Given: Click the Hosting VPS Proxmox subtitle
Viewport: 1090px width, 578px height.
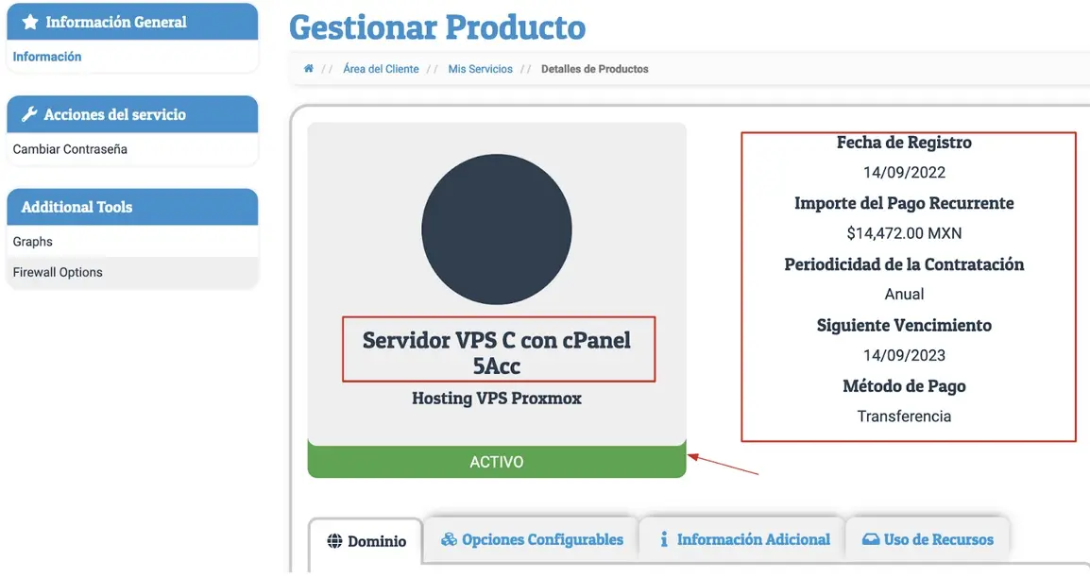Looking at the screenshot, I should pyautogui.click(x=496, y=398).
